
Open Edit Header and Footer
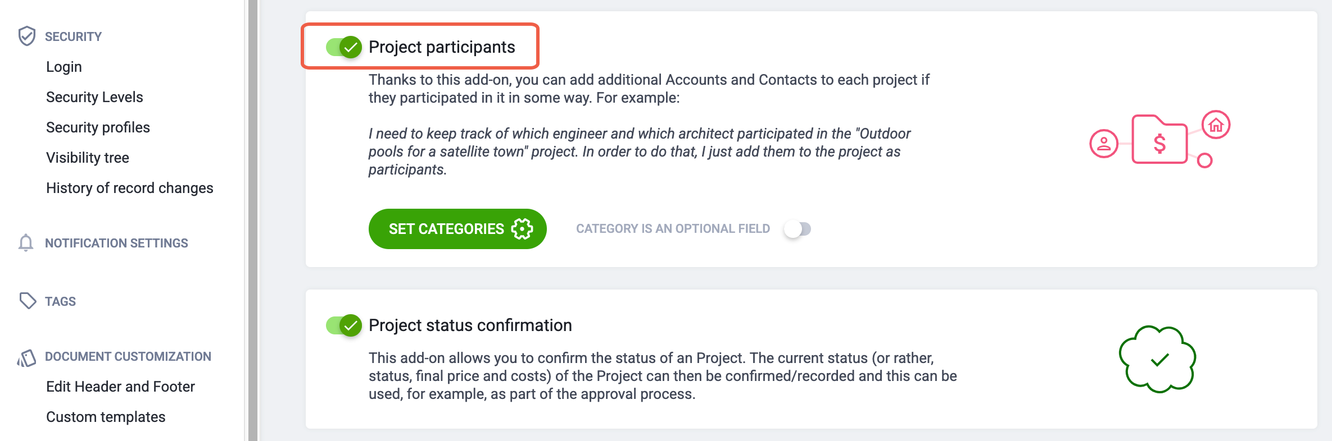pyautogui.click(x=120, y=387)
